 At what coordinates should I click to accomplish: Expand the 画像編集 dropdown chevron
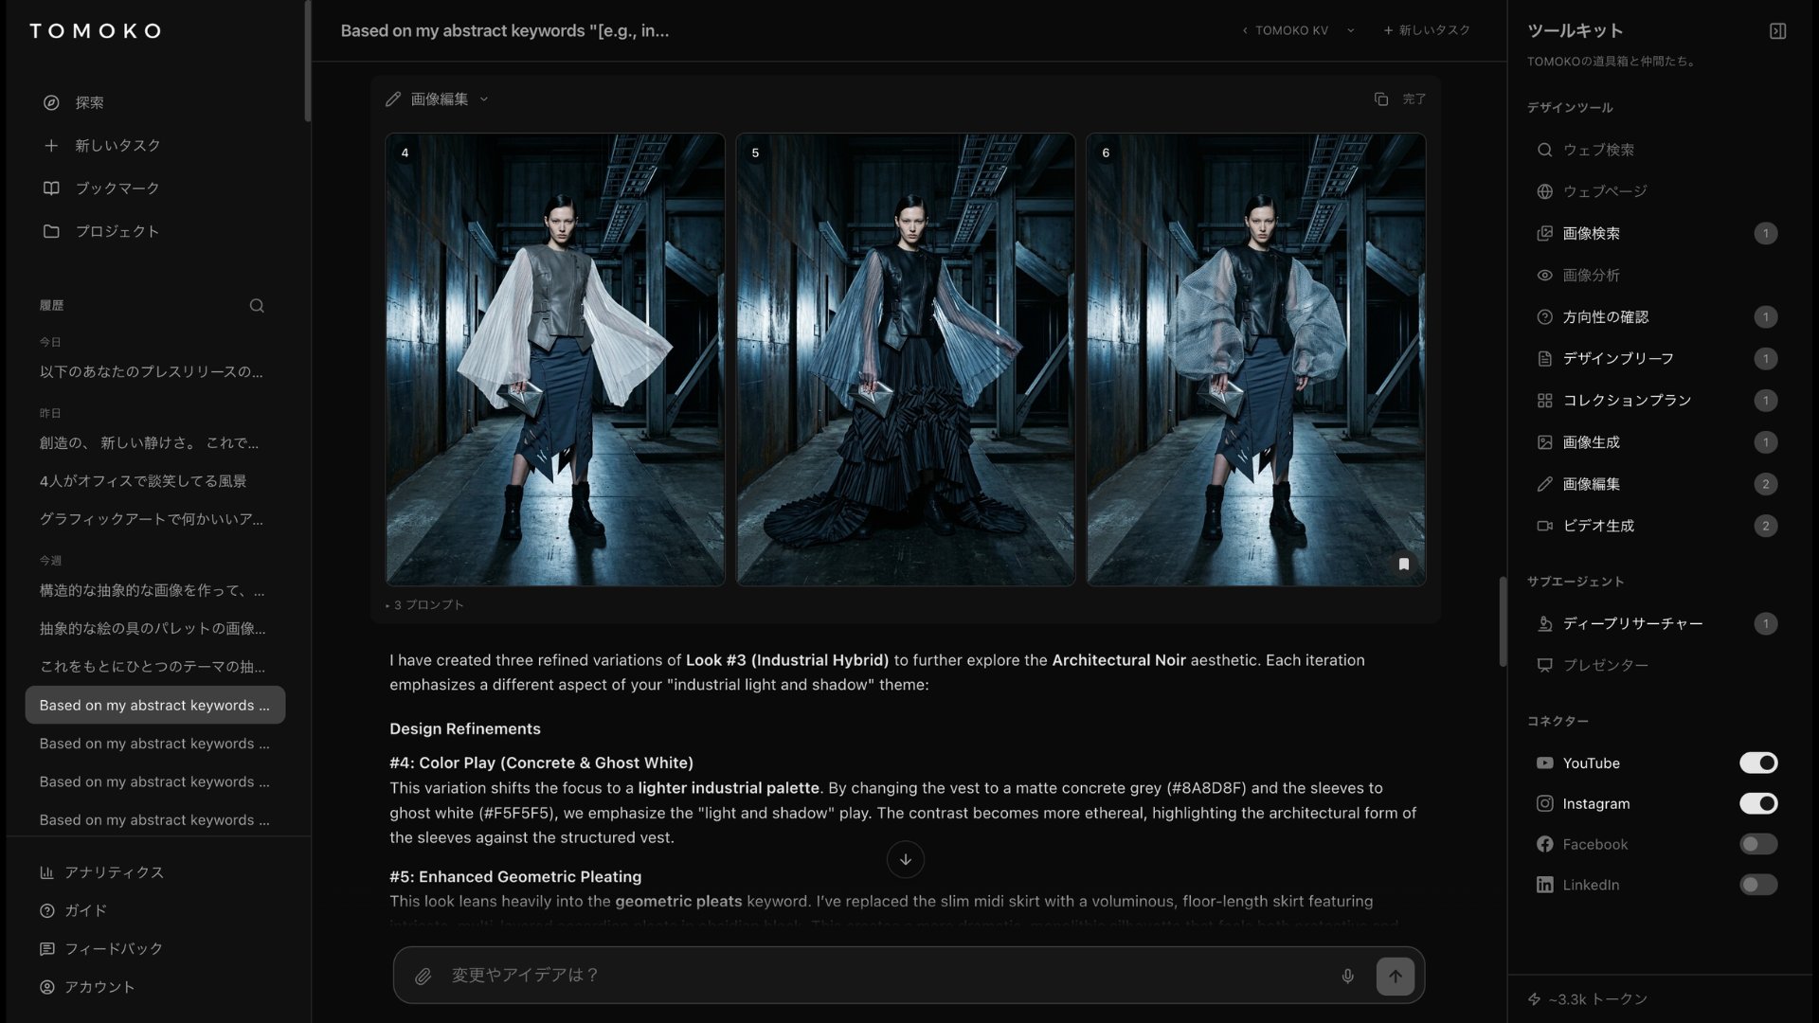[x=484, y=99]
